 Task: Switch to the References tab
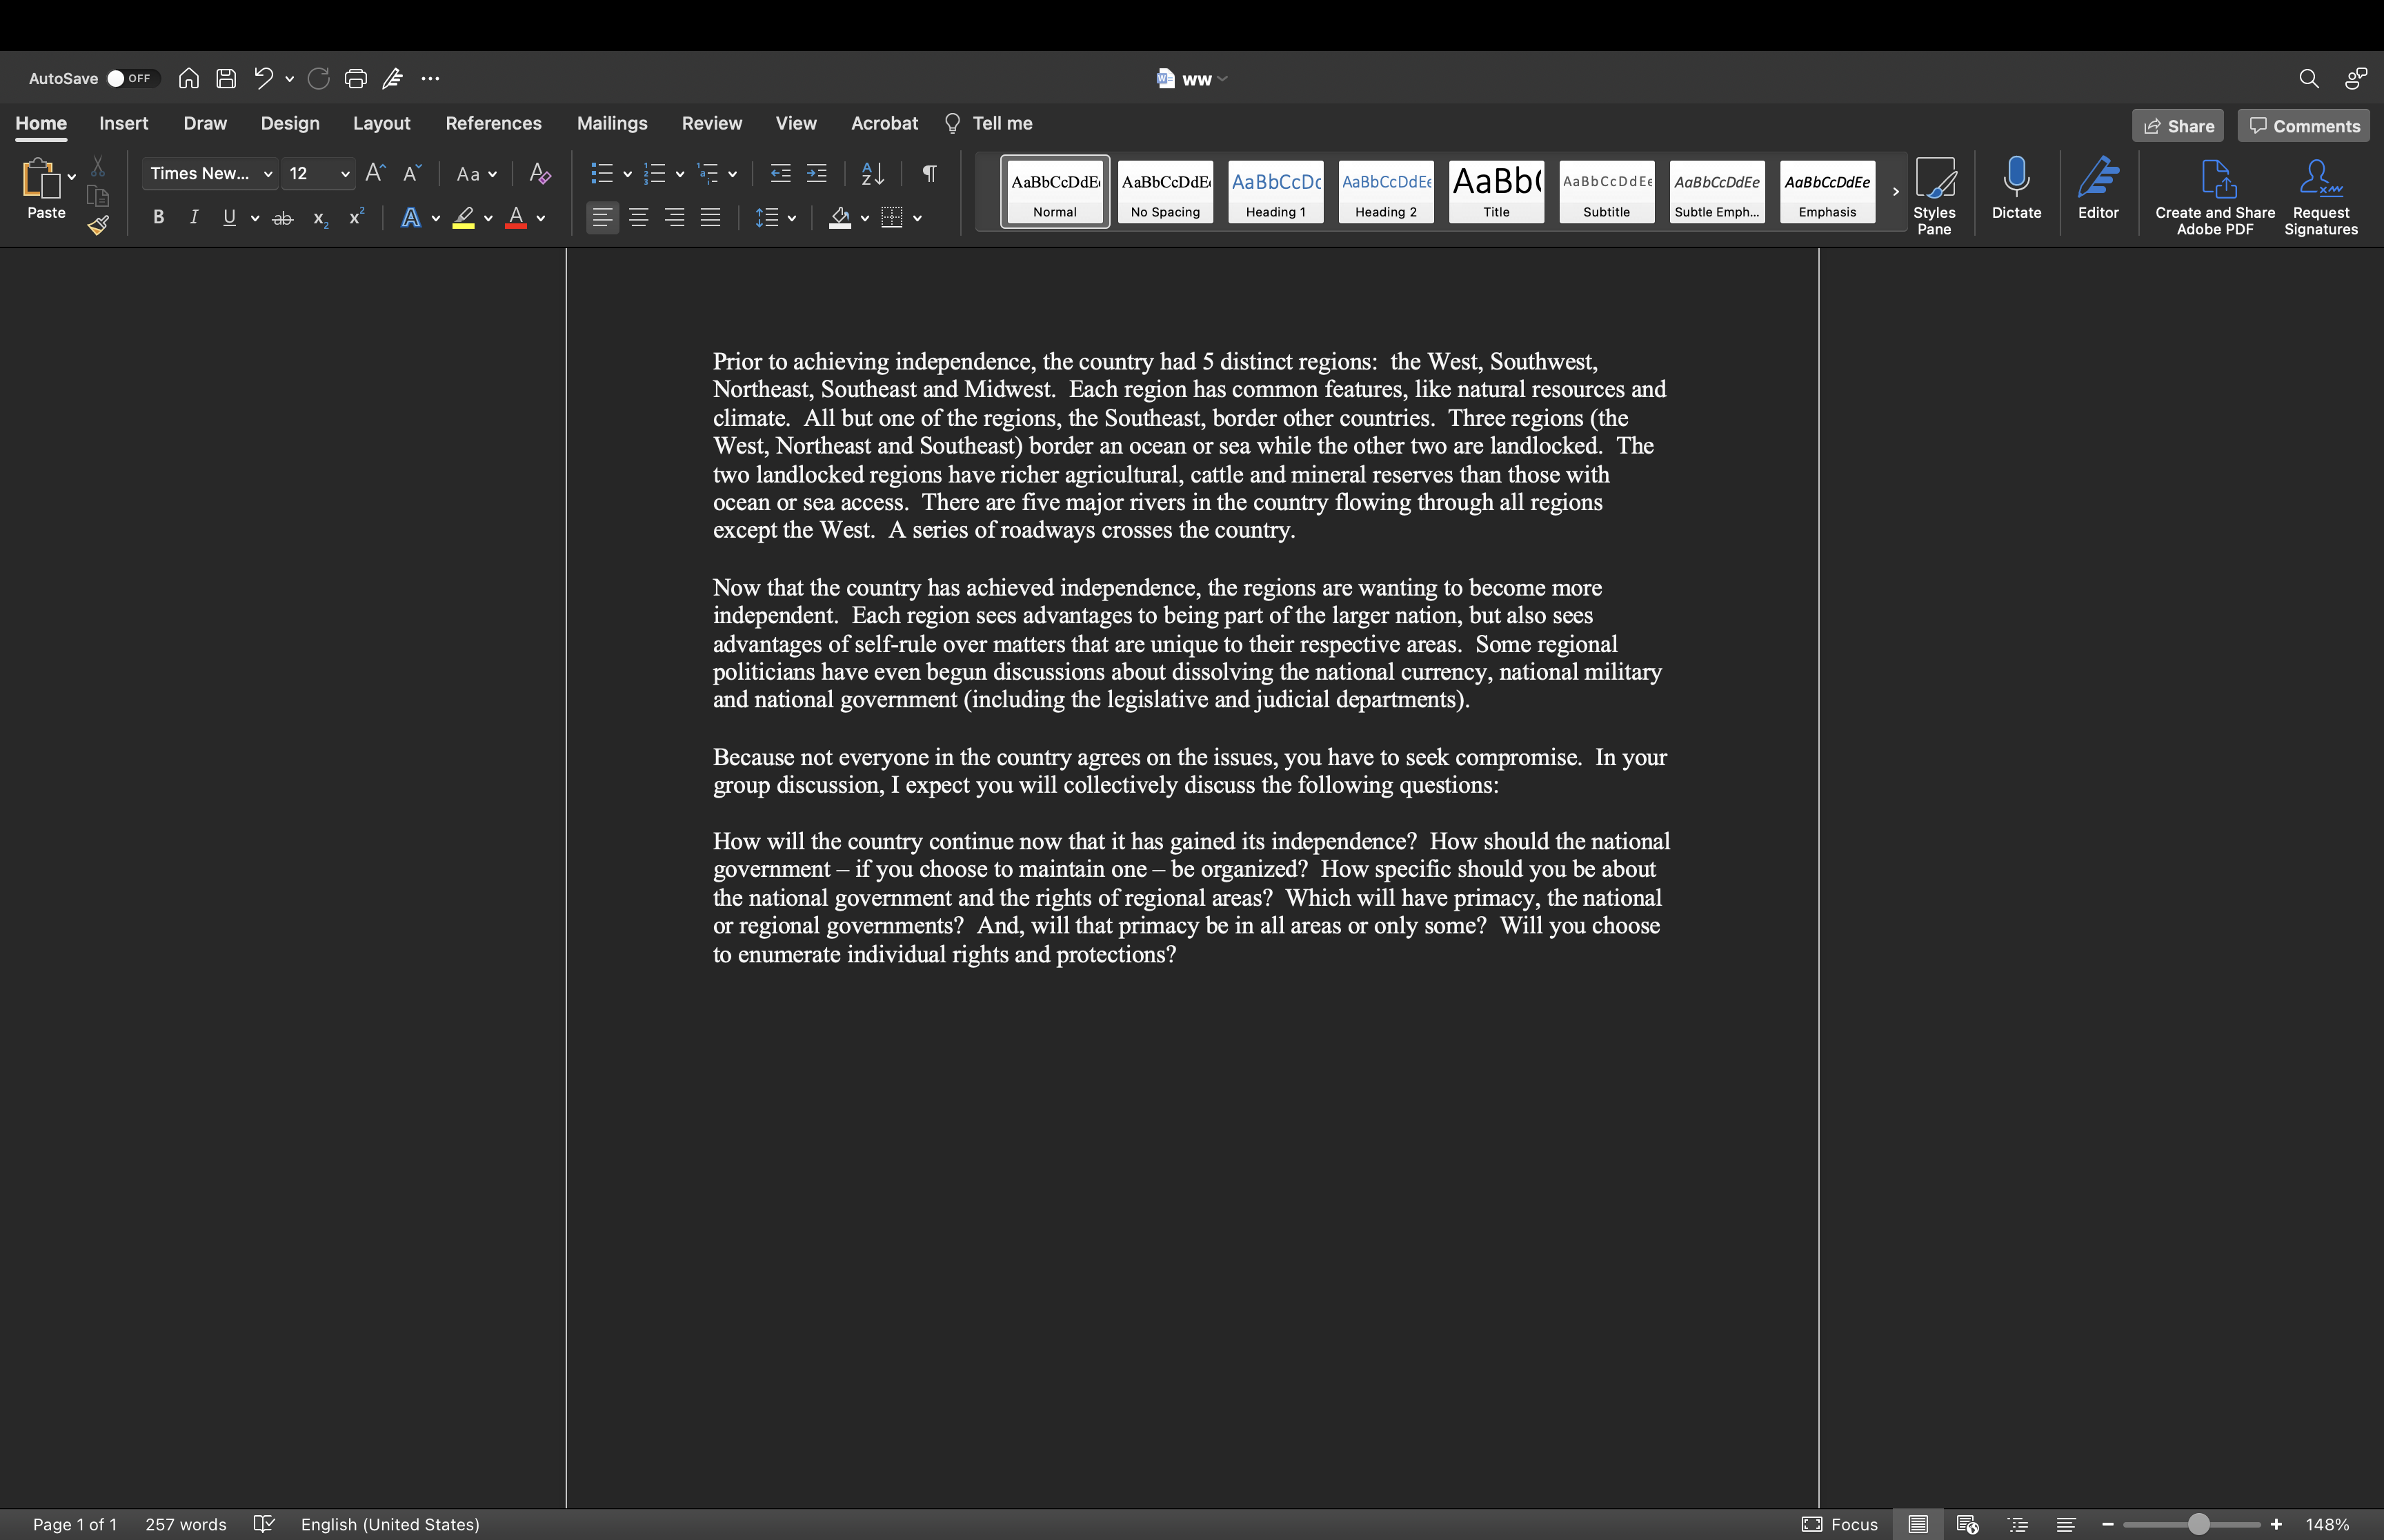click(493, 124)
